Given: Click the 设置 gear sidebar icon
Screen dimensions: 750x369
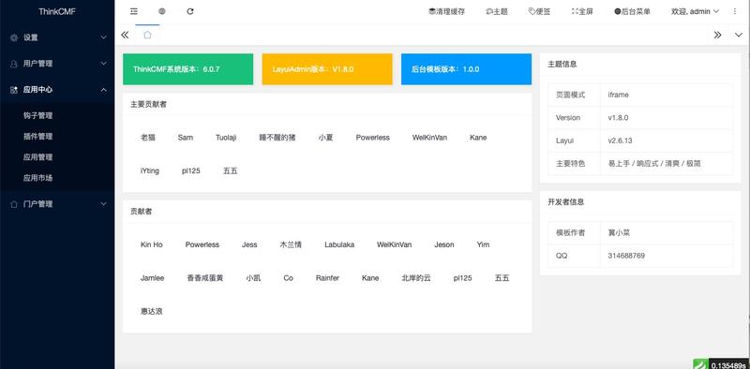Looking at the screenshot, I should point(14,37).
